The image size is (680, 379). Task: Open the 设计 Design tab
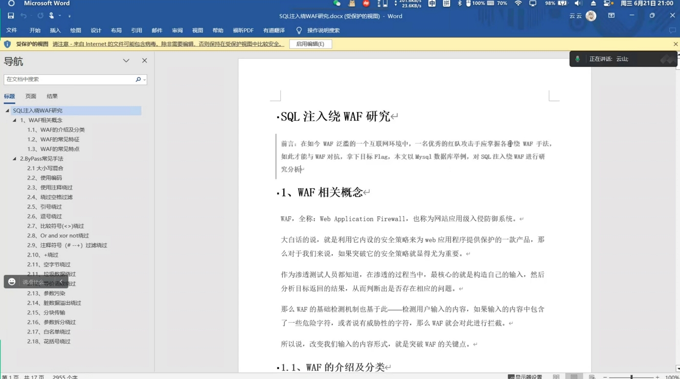point(96,30)
